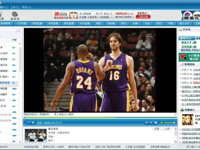Toggle the checkbox next to 修仙
Viewport: 200px width, 150px height.
[x=111, y=14]
